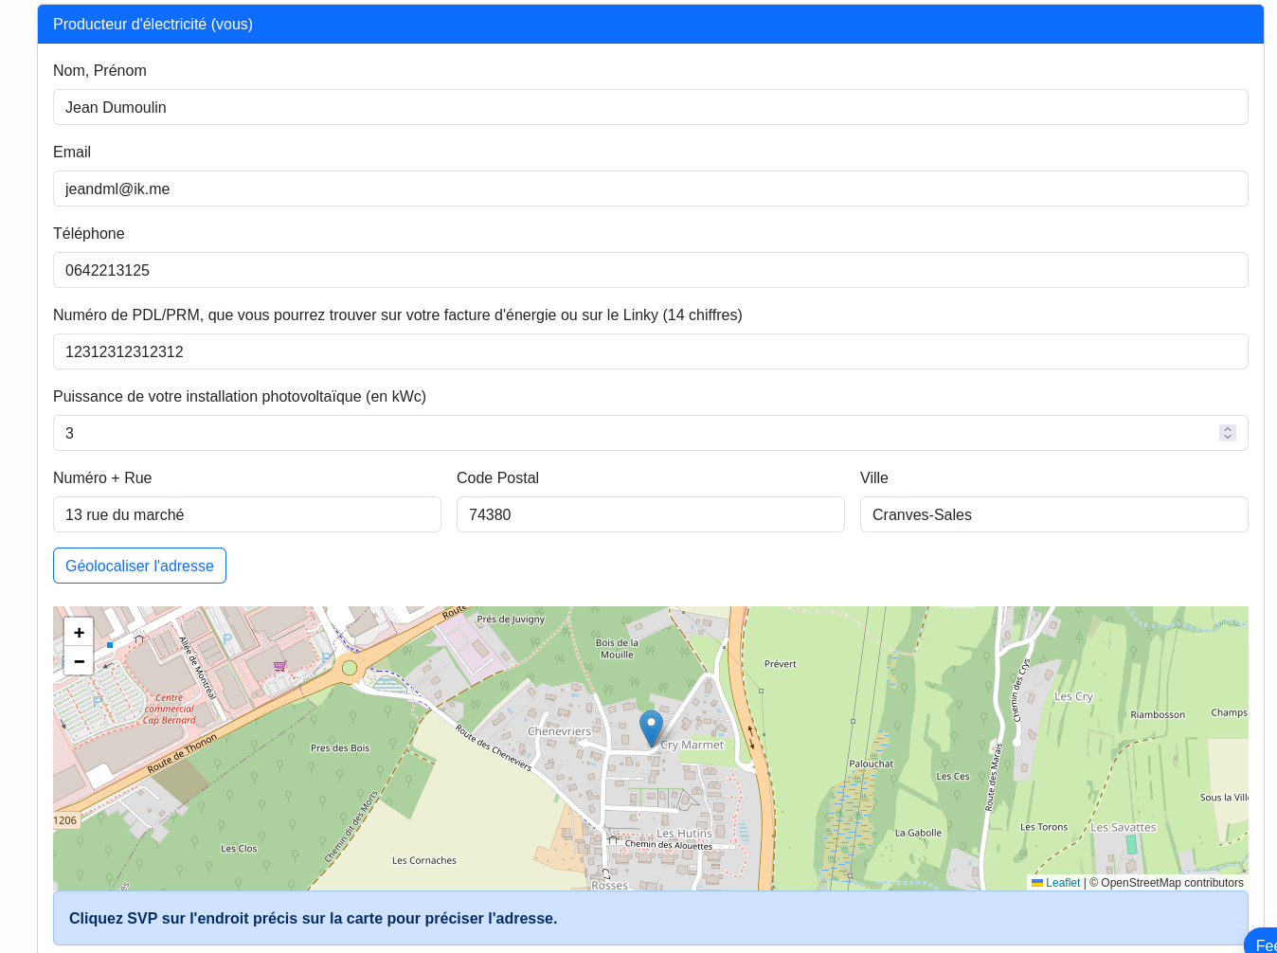Image resolution: width=1277 pixels, height=953 pixels.
Task: Increment the puissance value with the up stepper
Action: (x=1227, y=428)
